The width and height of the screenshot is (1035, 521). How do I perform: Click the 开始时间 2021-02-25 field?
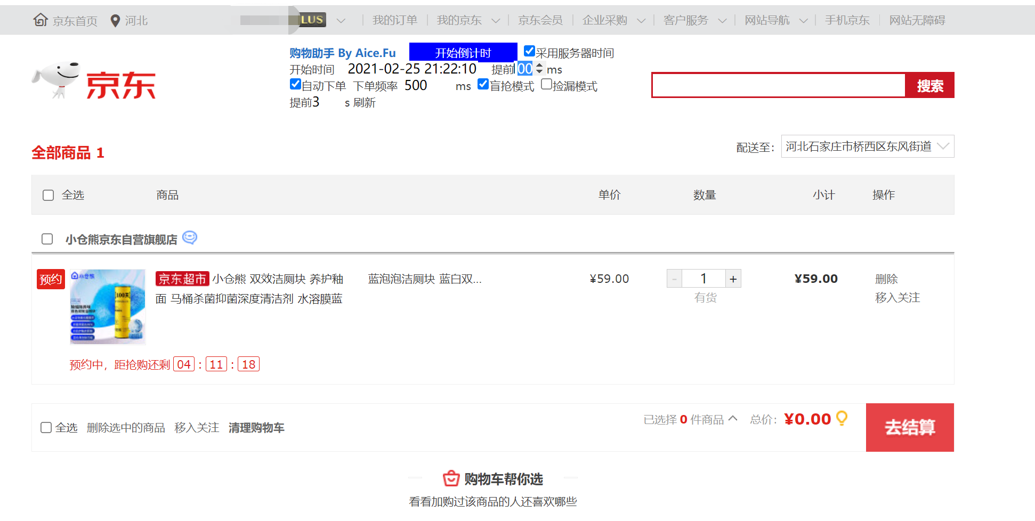[413, 69]
